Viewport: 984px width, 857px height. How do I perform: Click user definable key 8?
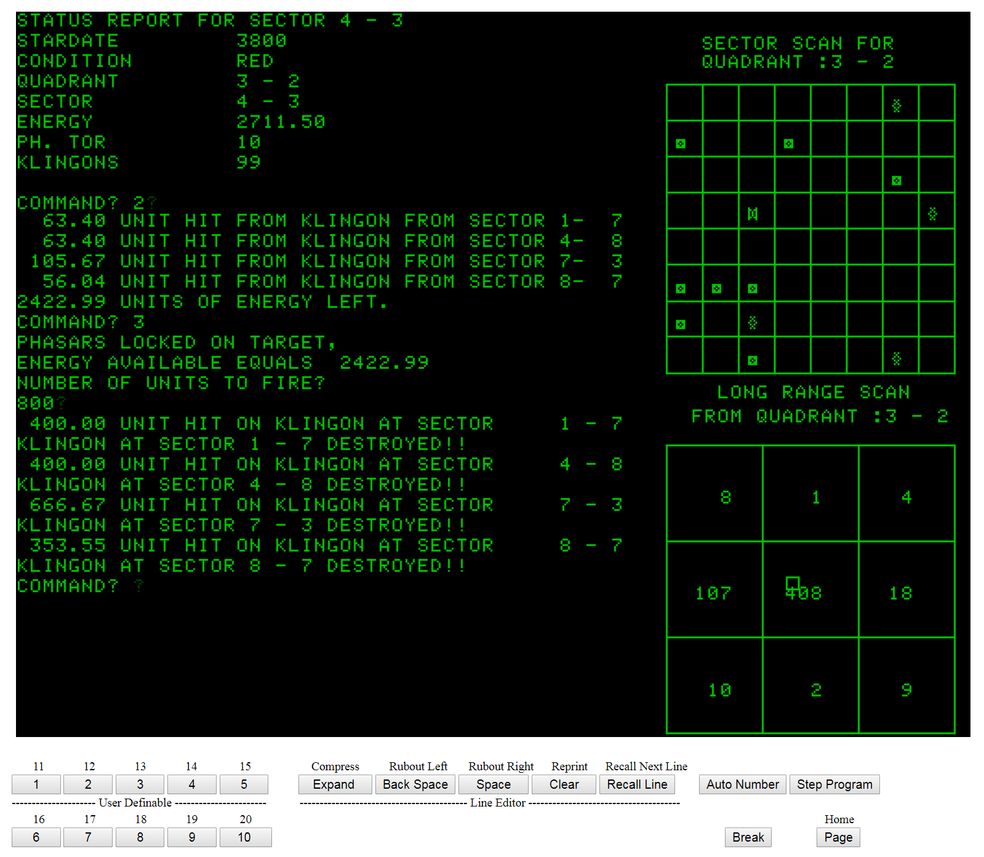(140, 837)
